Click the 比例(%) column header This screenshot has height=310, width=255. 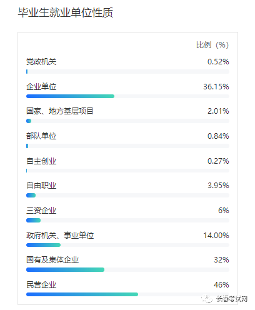click(212, 45)
